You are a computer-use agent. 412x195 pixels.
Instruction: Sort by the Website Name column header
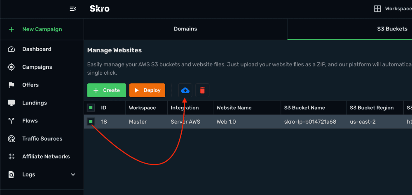click(x=234, y=108)
